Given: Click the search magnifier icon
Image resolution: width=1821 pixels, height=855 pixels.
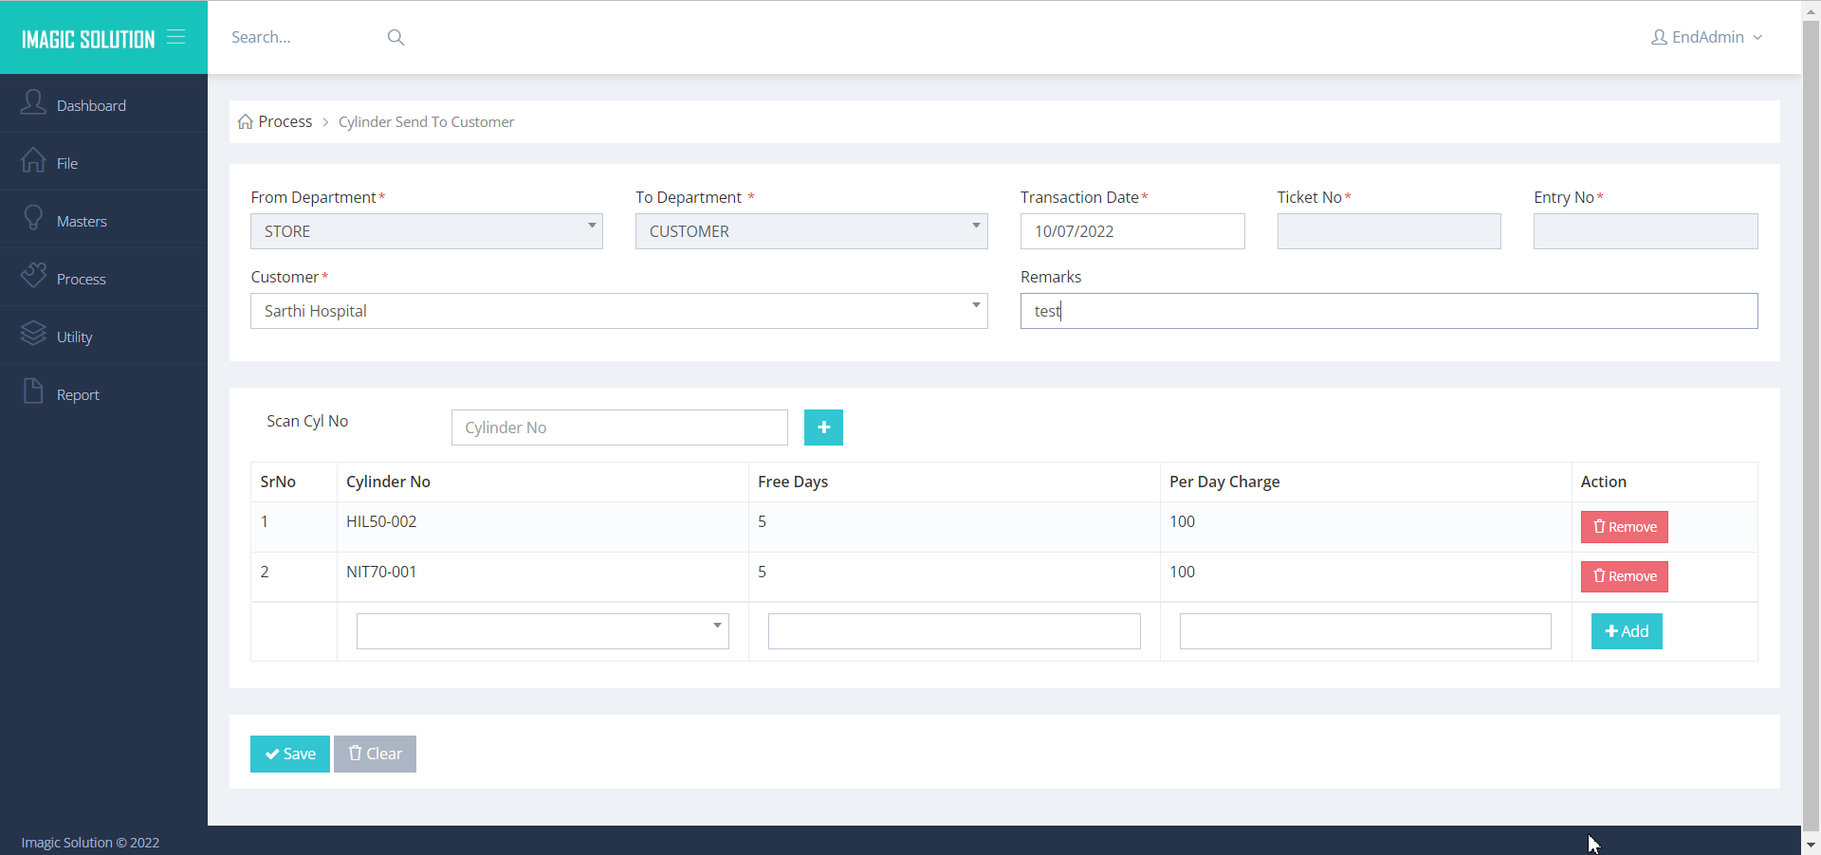Looking at the screenshot, I should (x=395, y=37).
